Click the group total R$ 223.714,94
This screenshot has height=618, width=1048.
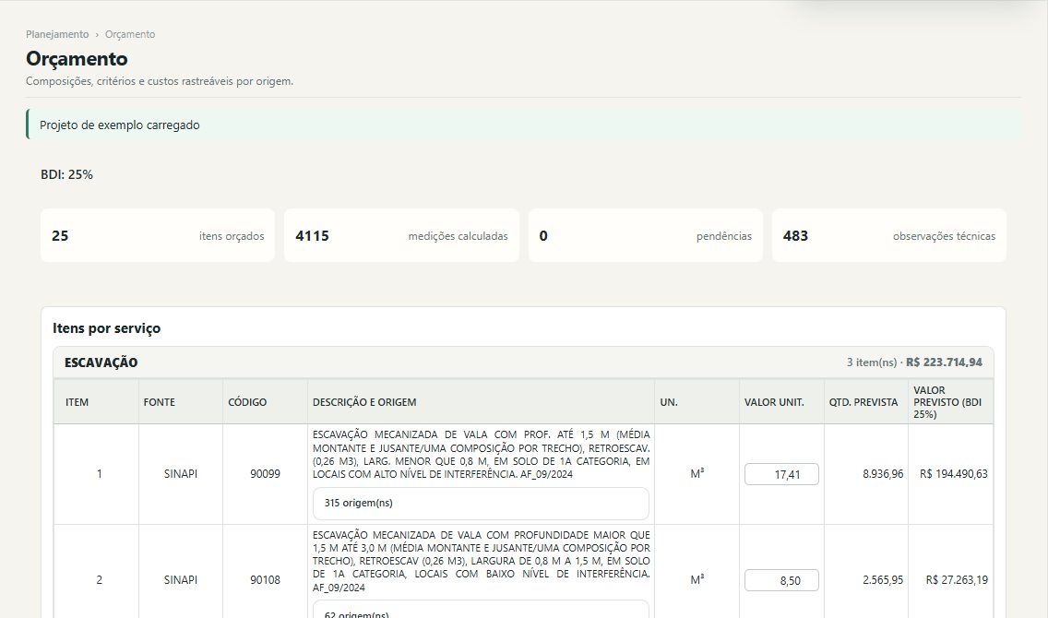pyautogui.click(x=945, y=362)
